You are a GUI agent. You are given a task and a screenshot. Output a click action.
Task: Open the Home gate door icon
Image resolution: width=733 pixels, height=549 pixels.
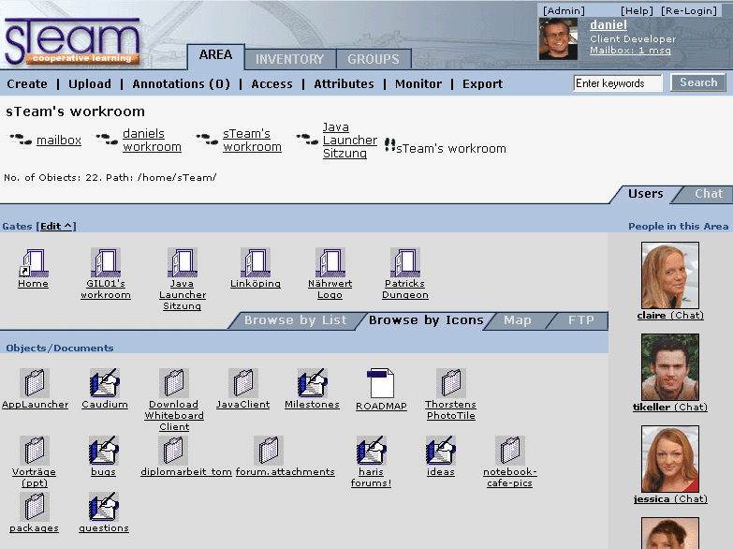34,262
